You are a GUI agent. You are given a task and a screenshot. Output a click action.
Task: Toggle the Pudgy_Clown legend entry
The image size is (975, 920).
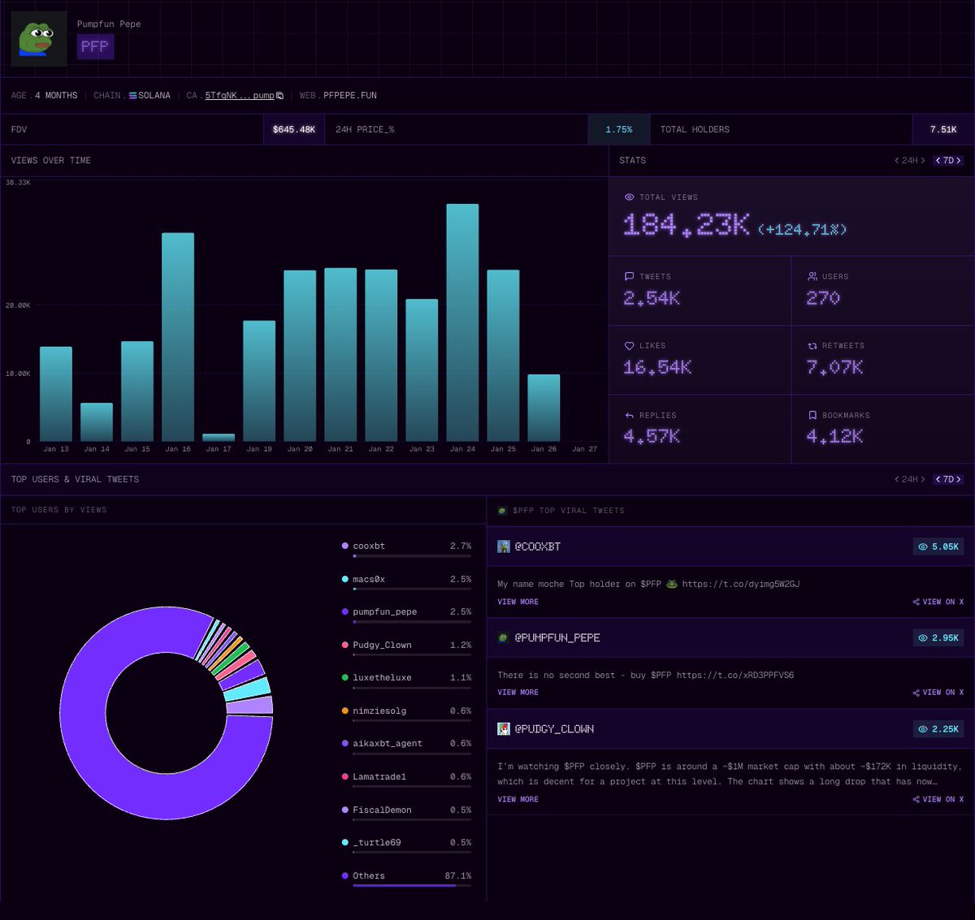pos(382,645)
